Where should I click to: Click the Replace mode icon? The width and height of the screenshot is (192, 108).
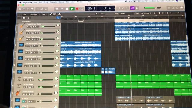118,8
